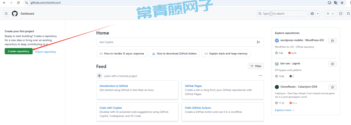Open the wordpress-mobile / WordPress-iOS repository
The image size is (351, 125).
(x=302, y=40)
